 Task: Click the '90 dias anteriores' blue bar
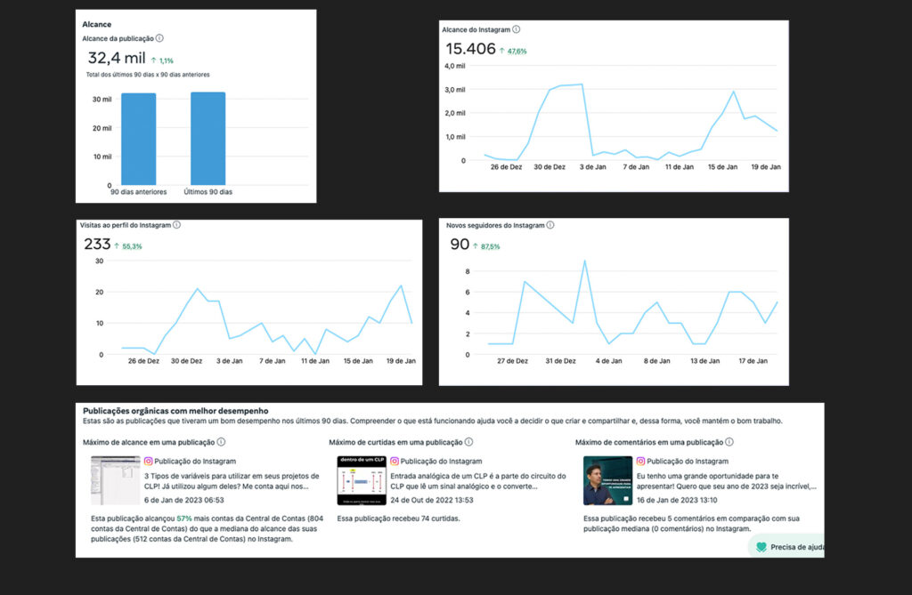pos(138,139)
